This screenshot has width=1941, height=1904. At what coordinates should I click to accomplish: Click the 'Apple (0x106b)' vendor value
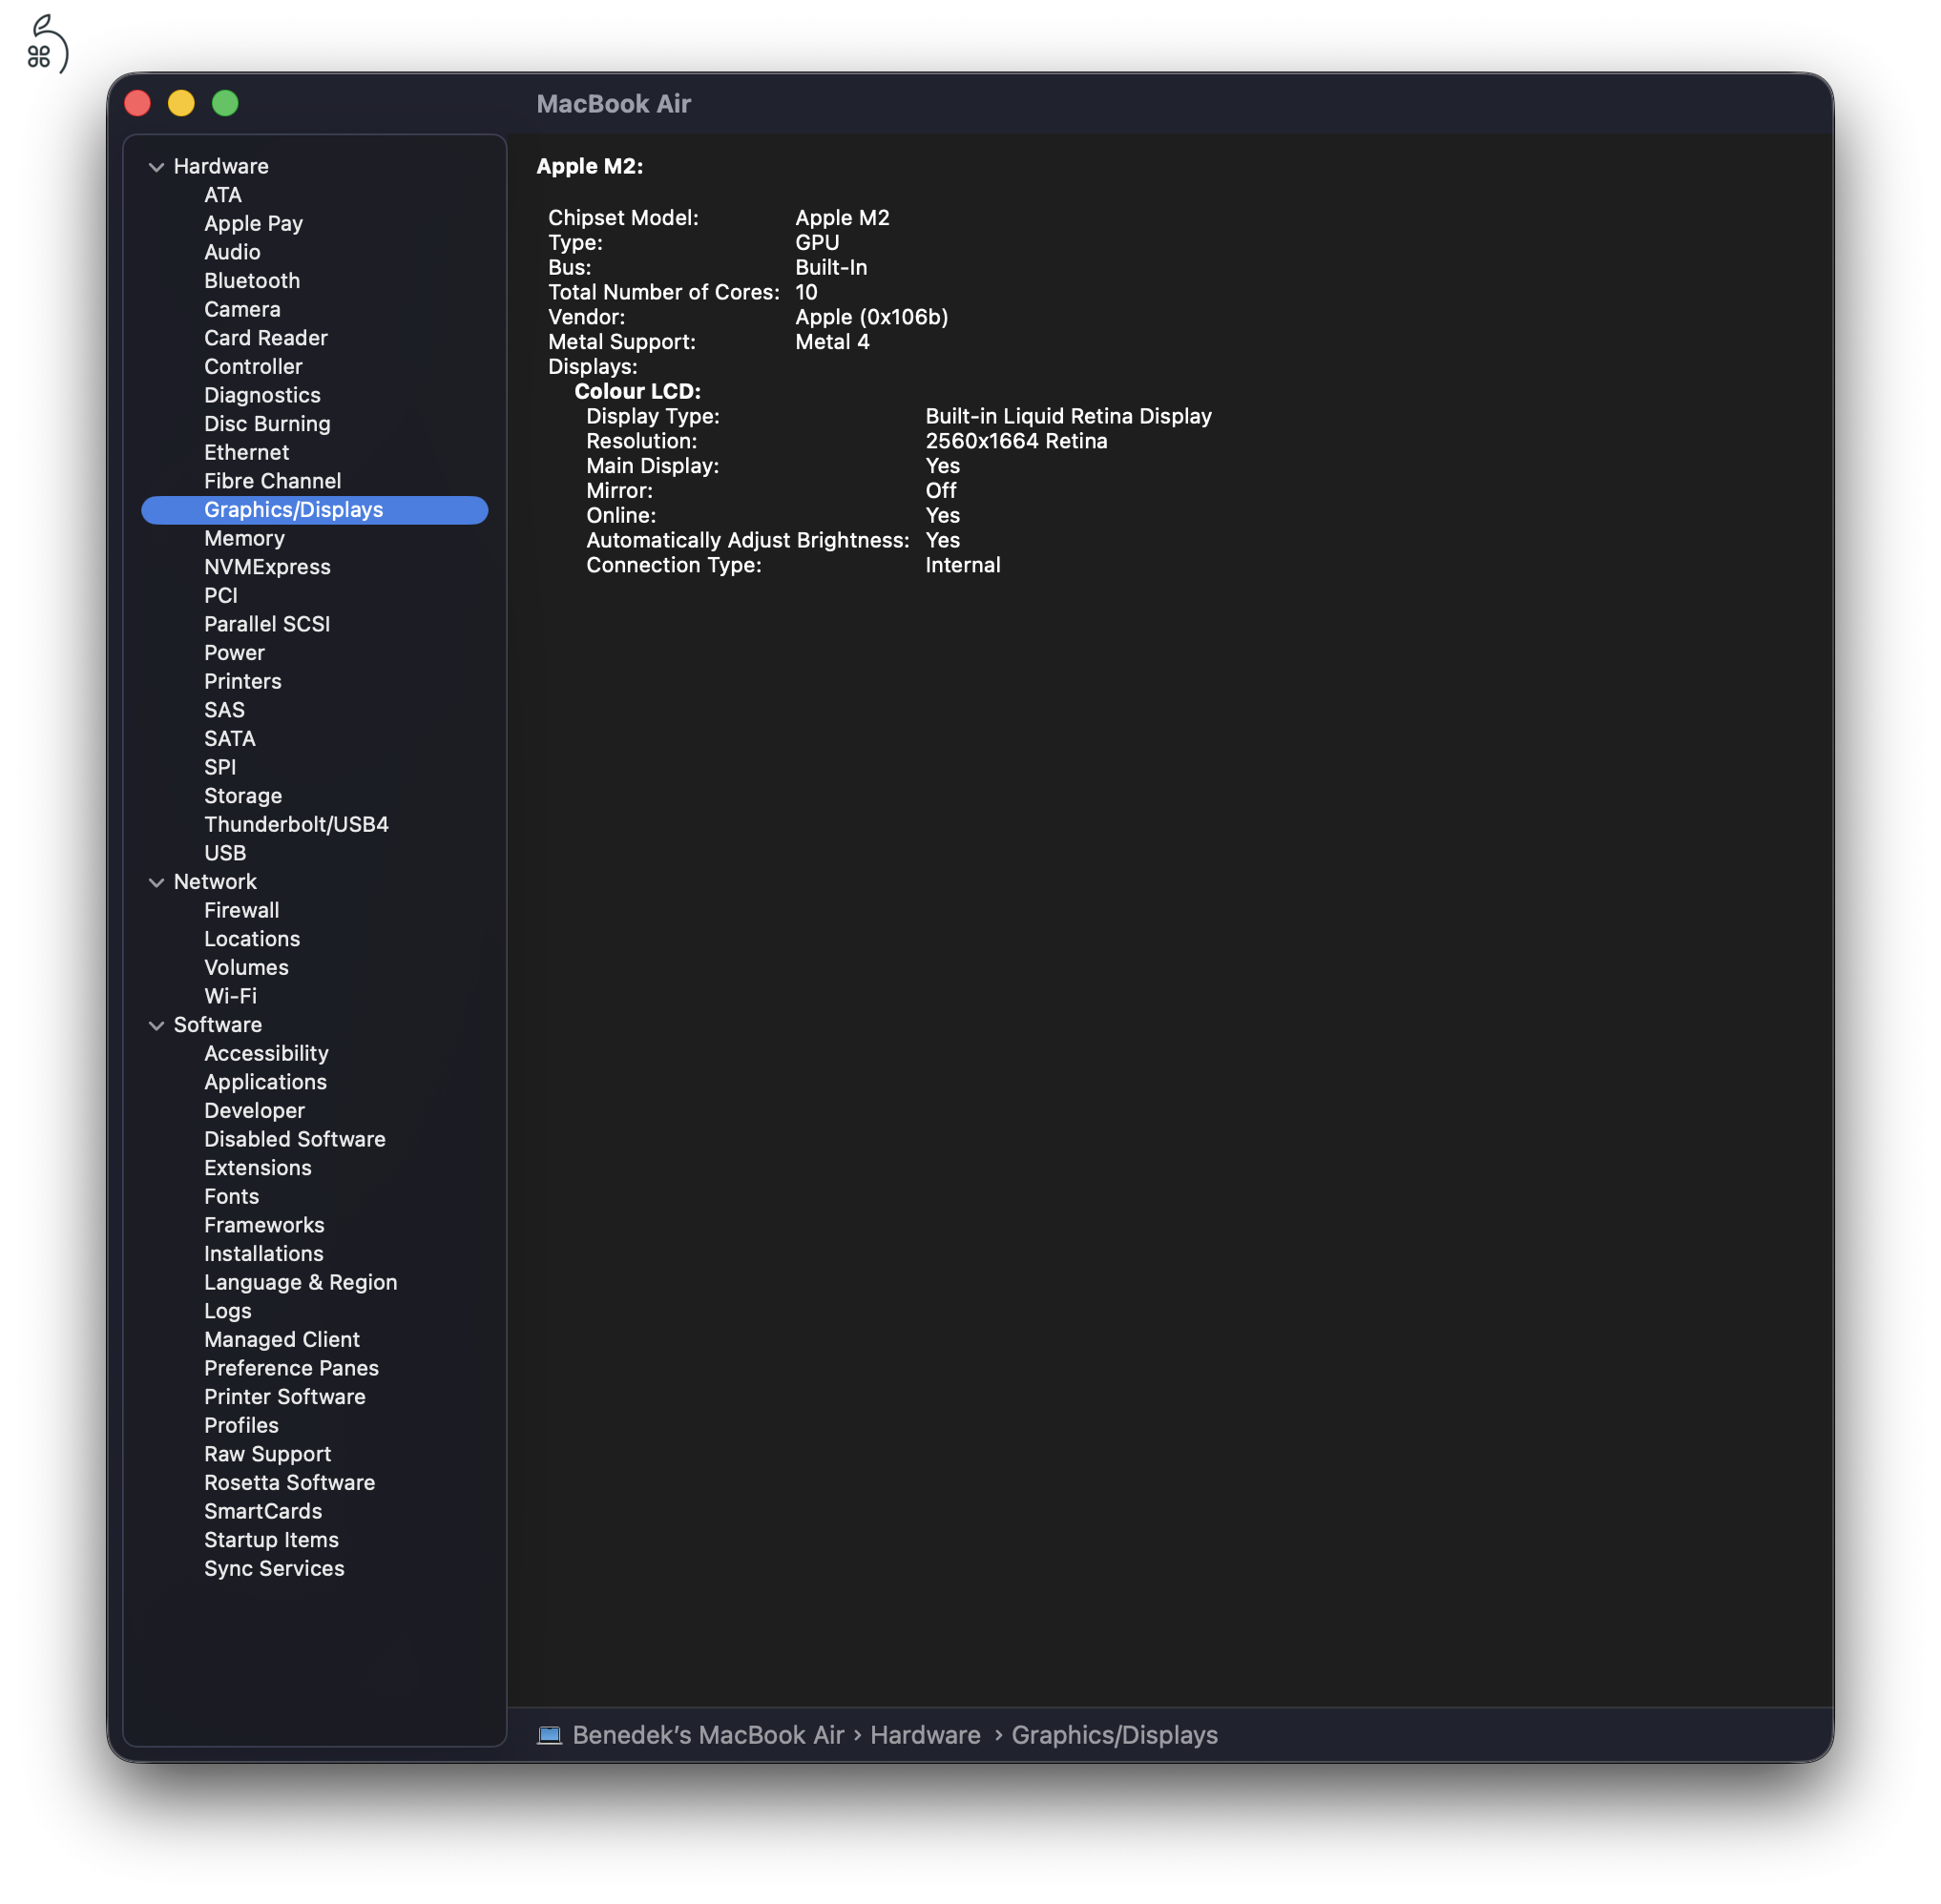pyautogui.click(x=871, y=318)
